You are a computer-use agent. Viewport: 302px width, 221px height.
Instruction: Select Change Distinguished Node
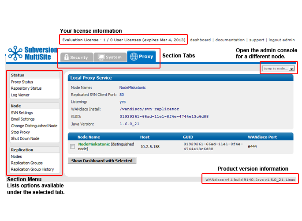click(34, 126)
